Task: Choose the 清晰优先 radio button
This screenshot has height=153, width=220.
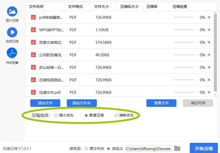Action: point(116,116)
